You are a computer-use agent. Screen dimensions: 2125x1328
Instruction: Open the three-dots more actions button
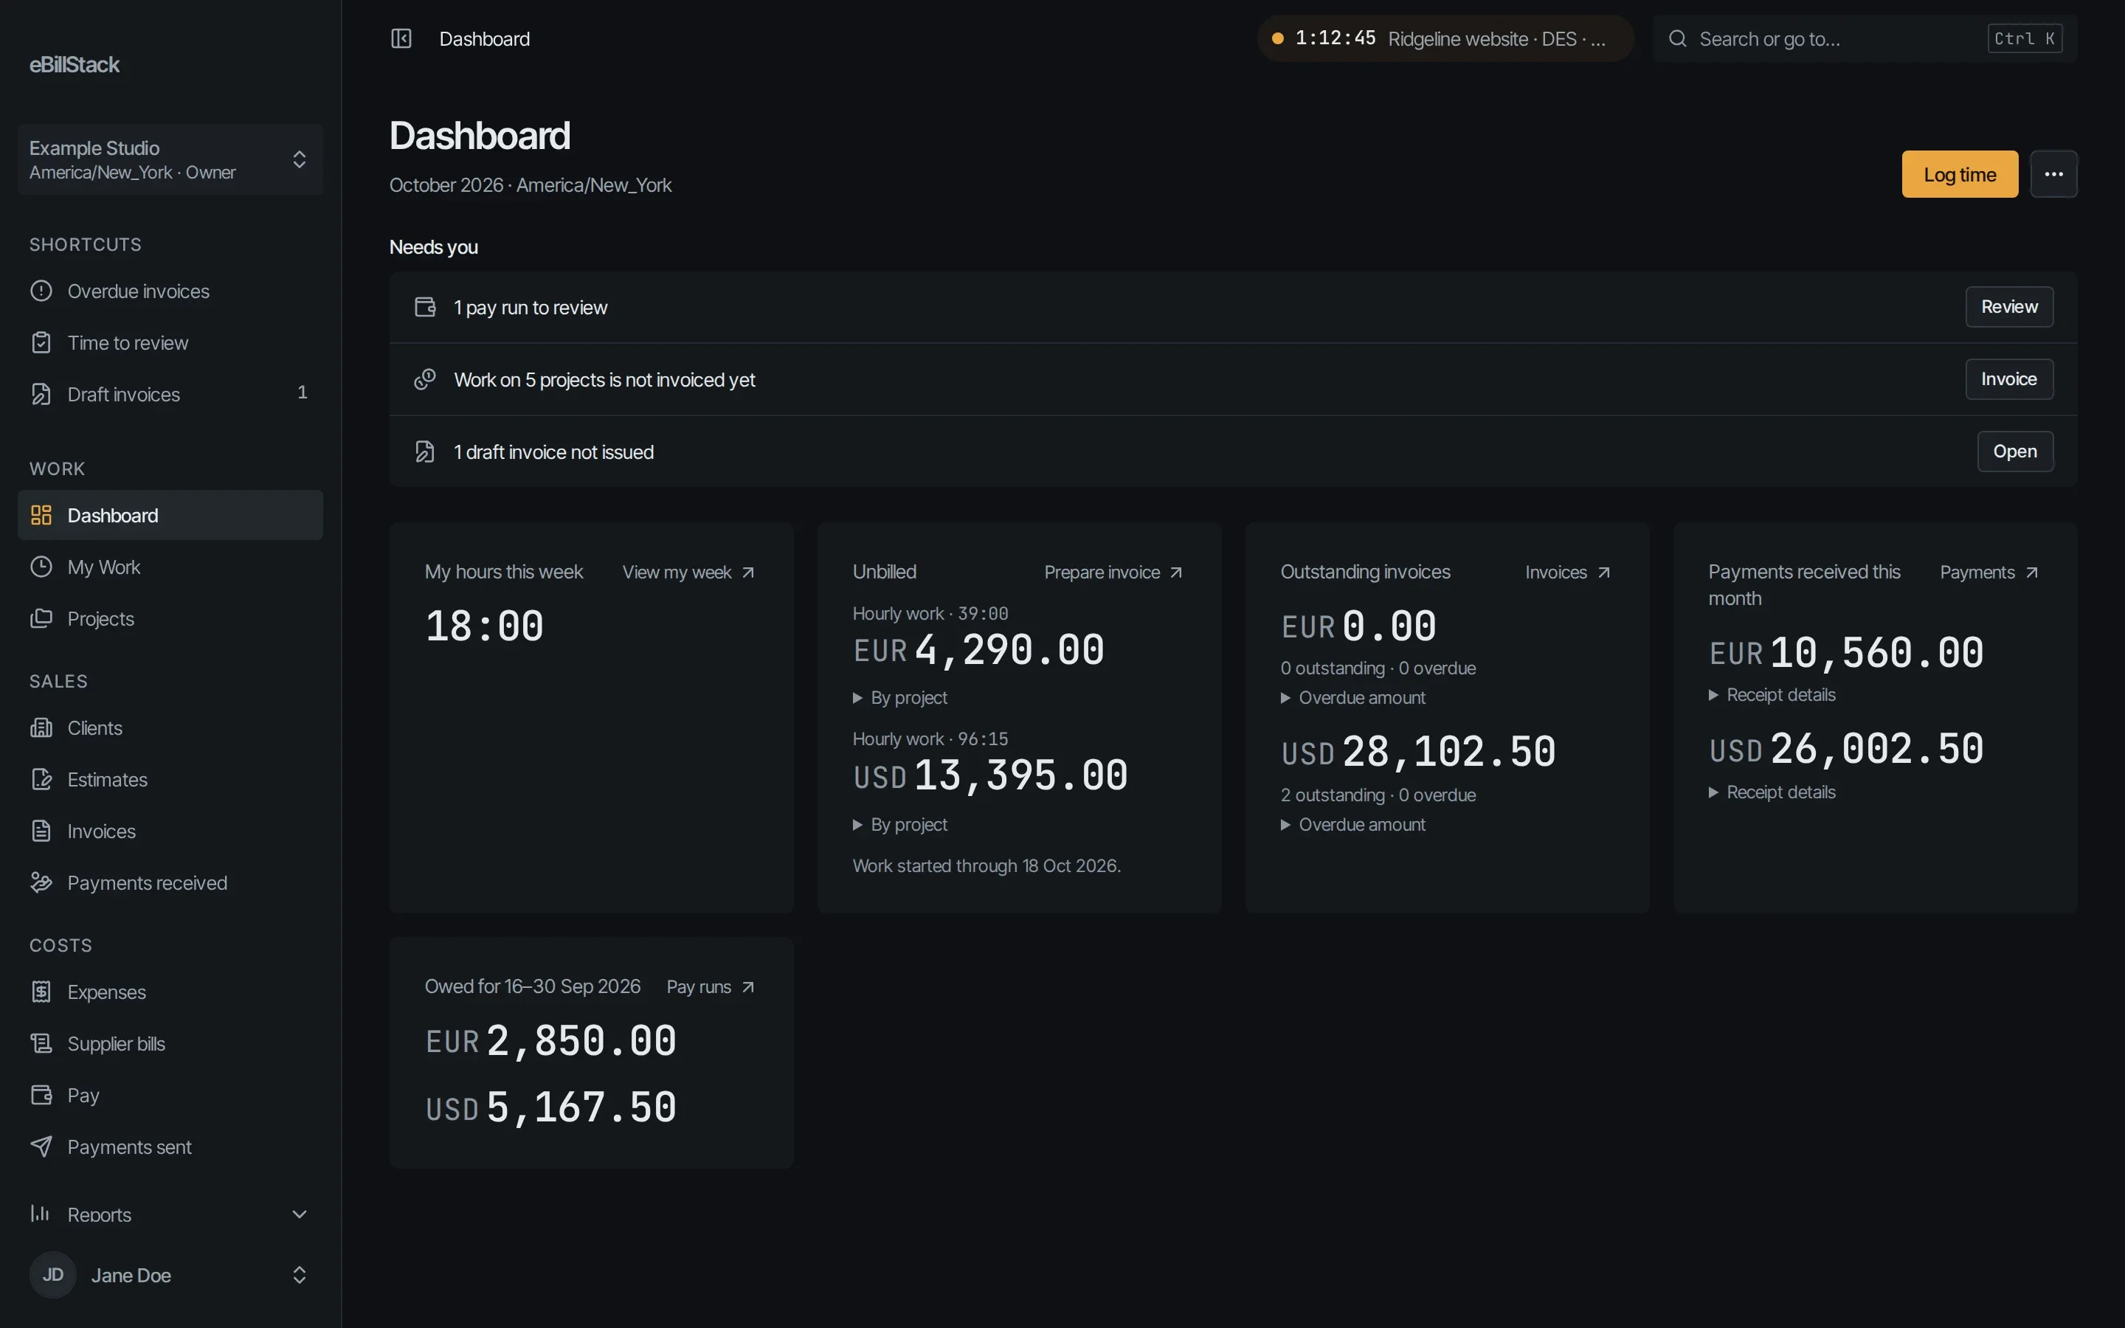(2053, 174)
